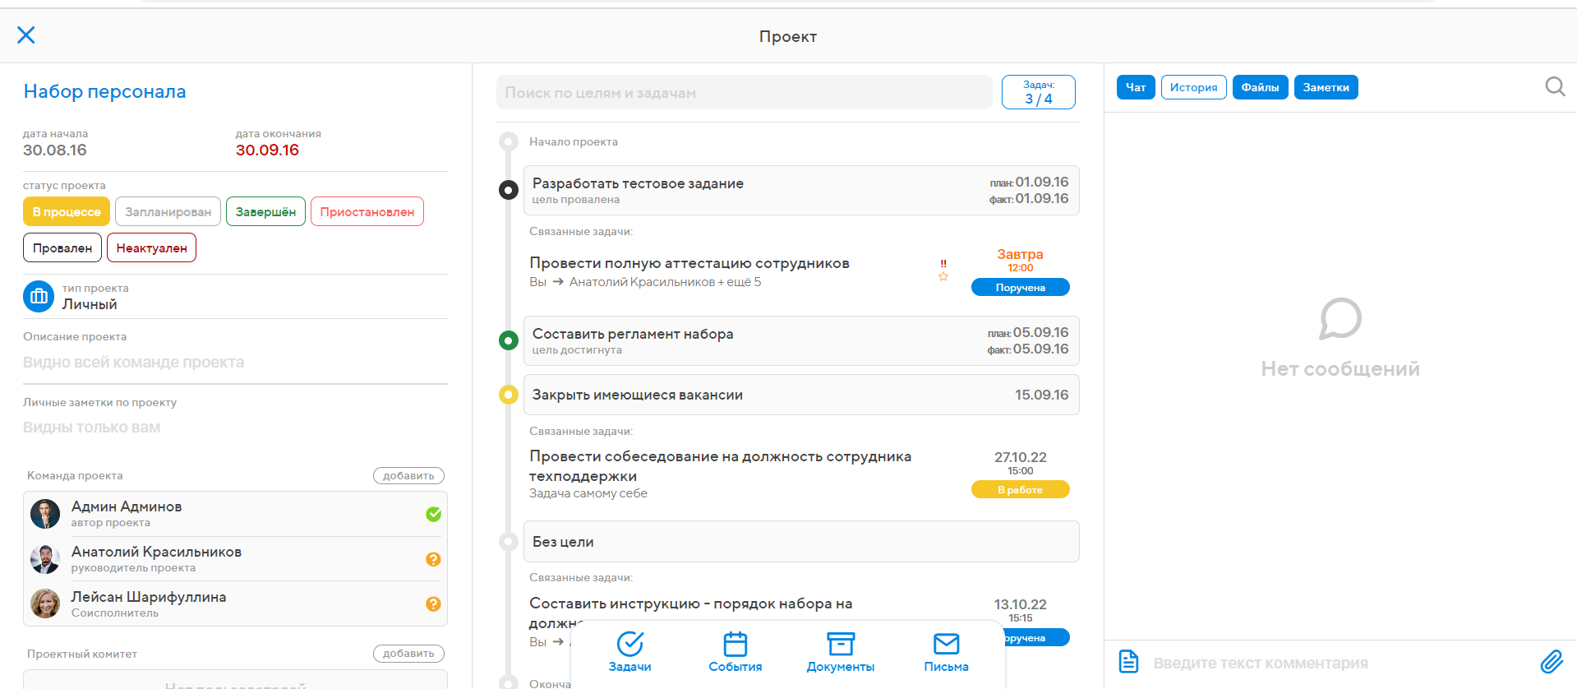Open Задачи from the bottom toolbar
1577x689 pixels.
pyautogui.click(x=629, y=653)
